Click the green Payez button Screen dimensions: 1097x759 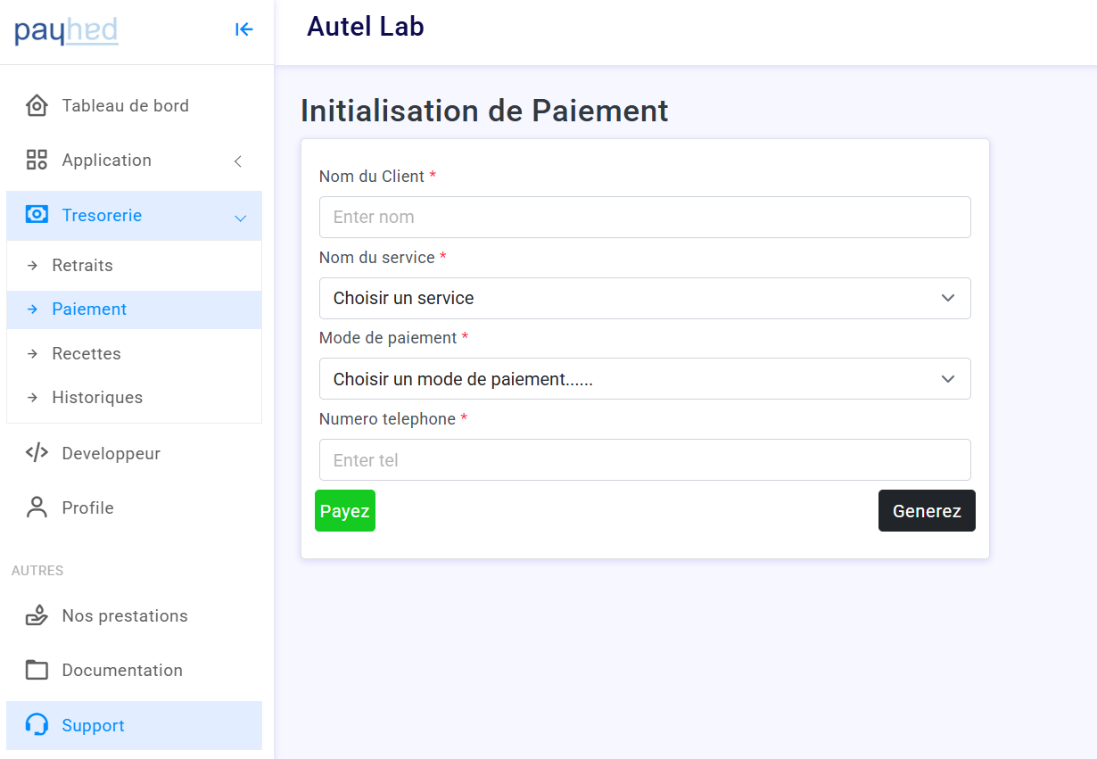(344, 510)
